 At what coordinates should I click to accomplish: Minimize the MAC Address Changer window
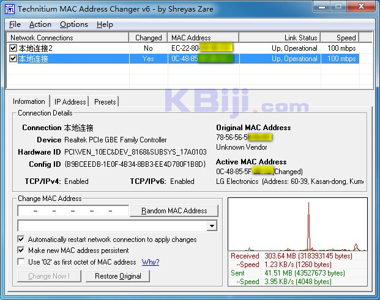click(322, 7)
